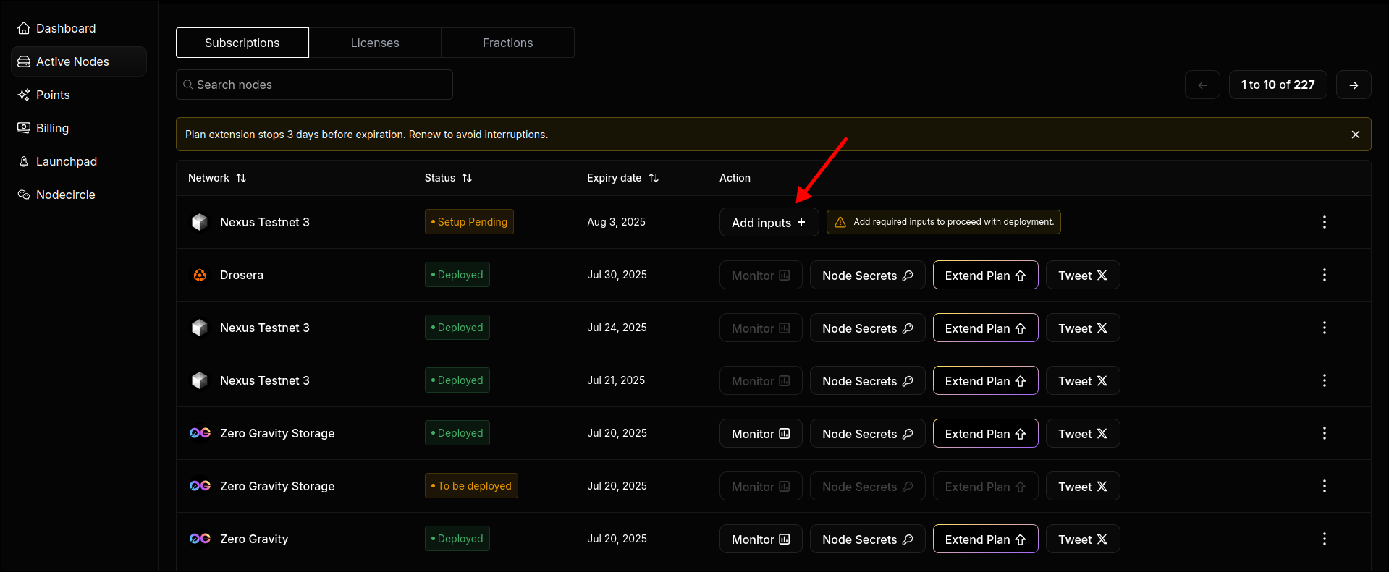The height and width of the screenshot is (572, 1389).
Task: Click Tweet in the last Zero Gravity row
Action: (1083, 539)
